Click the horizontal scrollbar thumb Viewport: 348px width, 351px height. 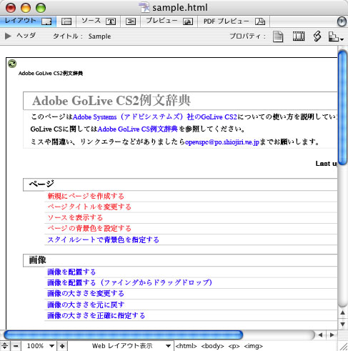coord(124,335)
